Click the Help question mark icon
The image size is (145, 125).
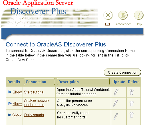pos(139,15)
